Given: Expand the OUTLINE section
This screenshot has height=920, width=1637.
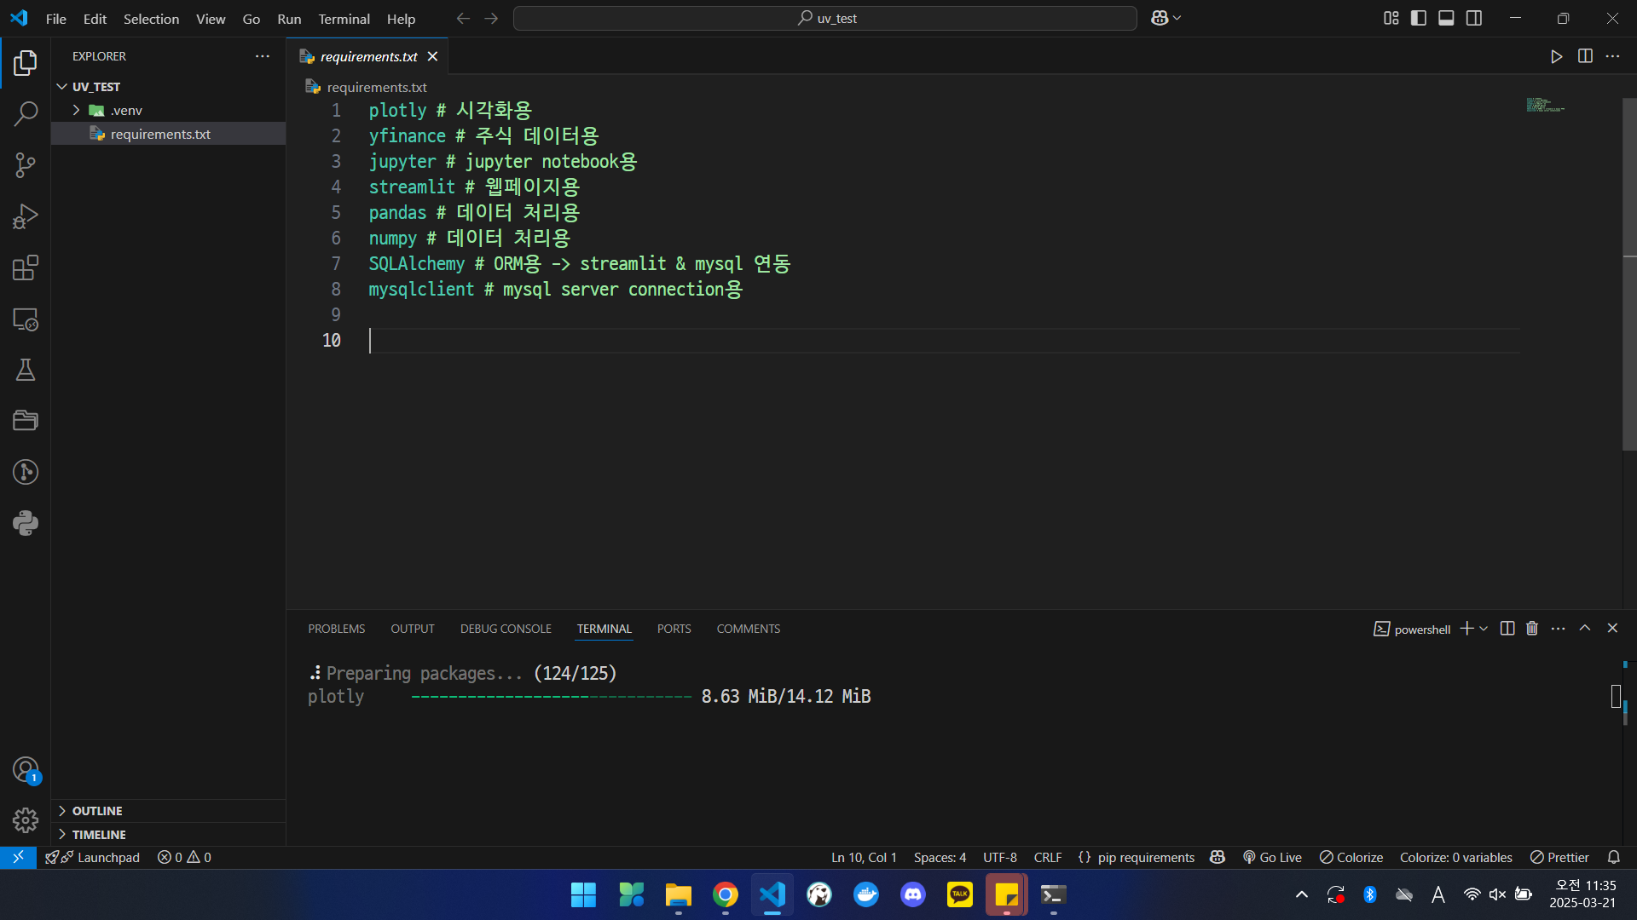Looking at the screenshot, I should click(x=97, y=811).
